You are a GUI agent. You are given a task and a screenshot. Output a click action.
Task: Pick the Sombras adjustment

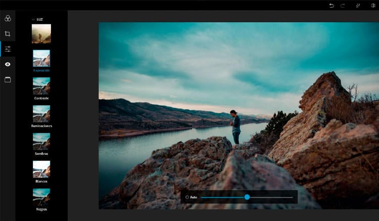point(41,141)
